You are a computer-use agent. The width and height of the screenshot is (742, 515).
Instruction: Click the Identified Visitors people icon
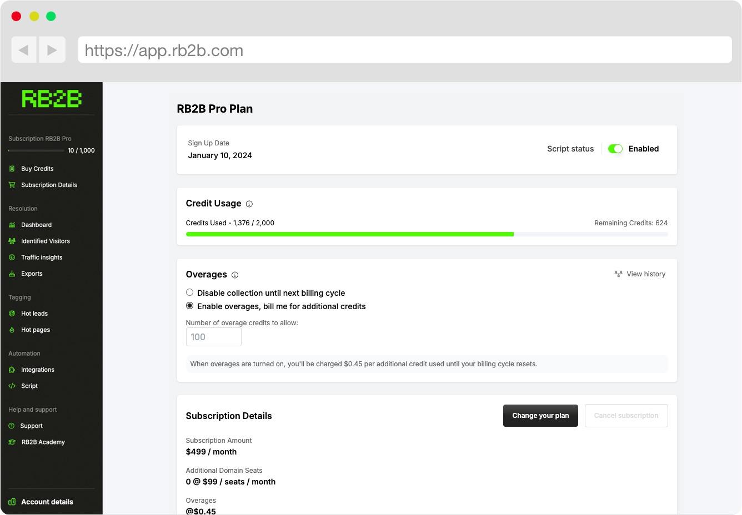coord(12,241)
